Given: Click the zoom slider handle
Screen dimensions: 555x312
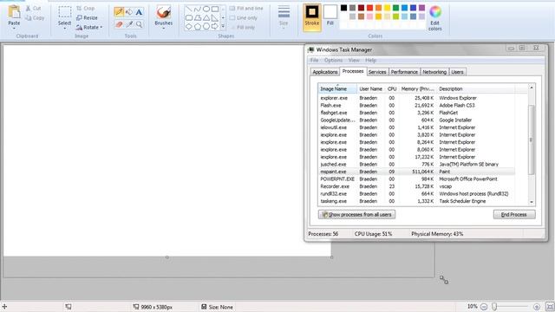Looking at the screenshot, I should [x=494, y=307].
